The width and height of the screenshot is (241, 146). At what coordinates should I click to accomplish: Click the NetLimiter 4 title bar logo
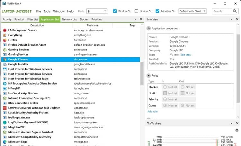tap(4, 3)
